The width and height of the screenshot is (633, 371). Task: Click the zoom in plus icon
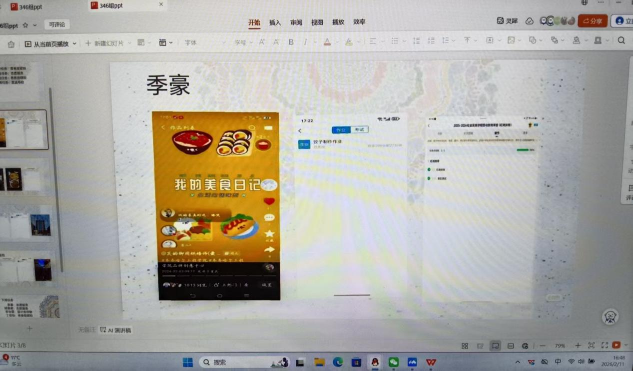coord(578,345)
